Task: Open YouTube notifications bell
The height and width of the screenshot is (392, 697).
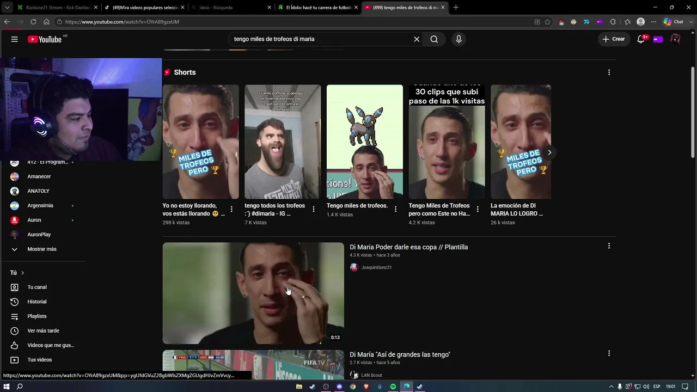Action: (641, 39)
